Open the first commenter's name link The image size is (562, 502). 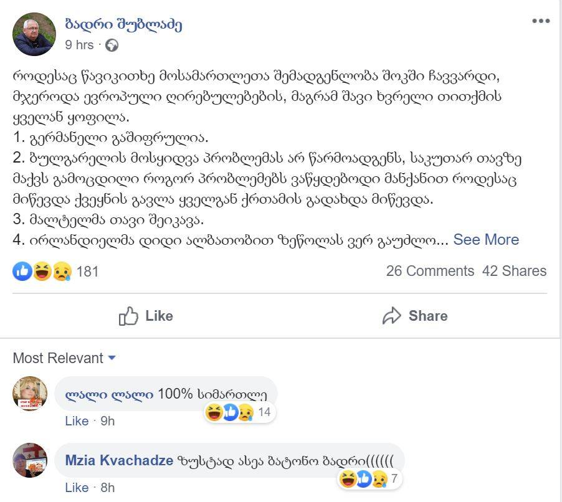coord(109,394)
